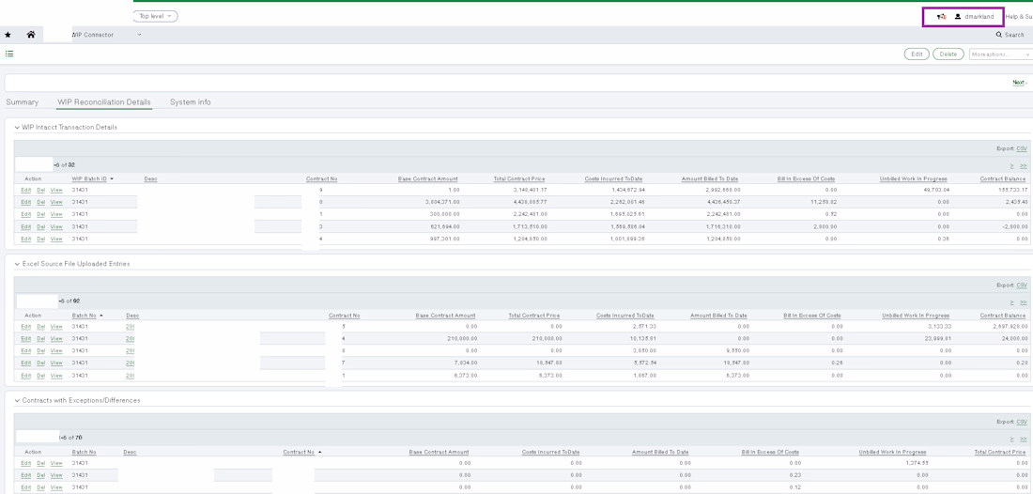Edit the WIP row with contract balance 155,733.17
Screen dimensions: 1033x494
coord(25,190)
